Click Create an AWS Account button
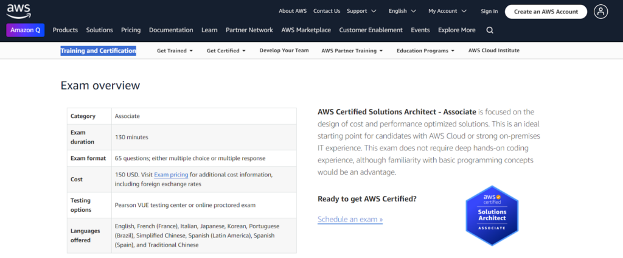Screen dimensions: 623x258 [x=546, y=12]
